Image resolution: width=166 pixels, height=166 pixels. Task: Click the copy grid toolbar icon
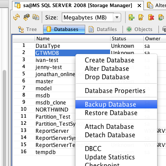36,17
